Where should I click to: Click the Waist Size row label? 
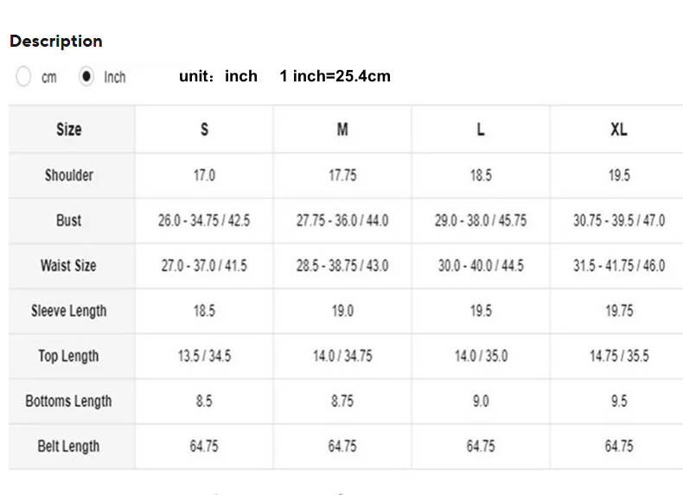coord(68,266)
